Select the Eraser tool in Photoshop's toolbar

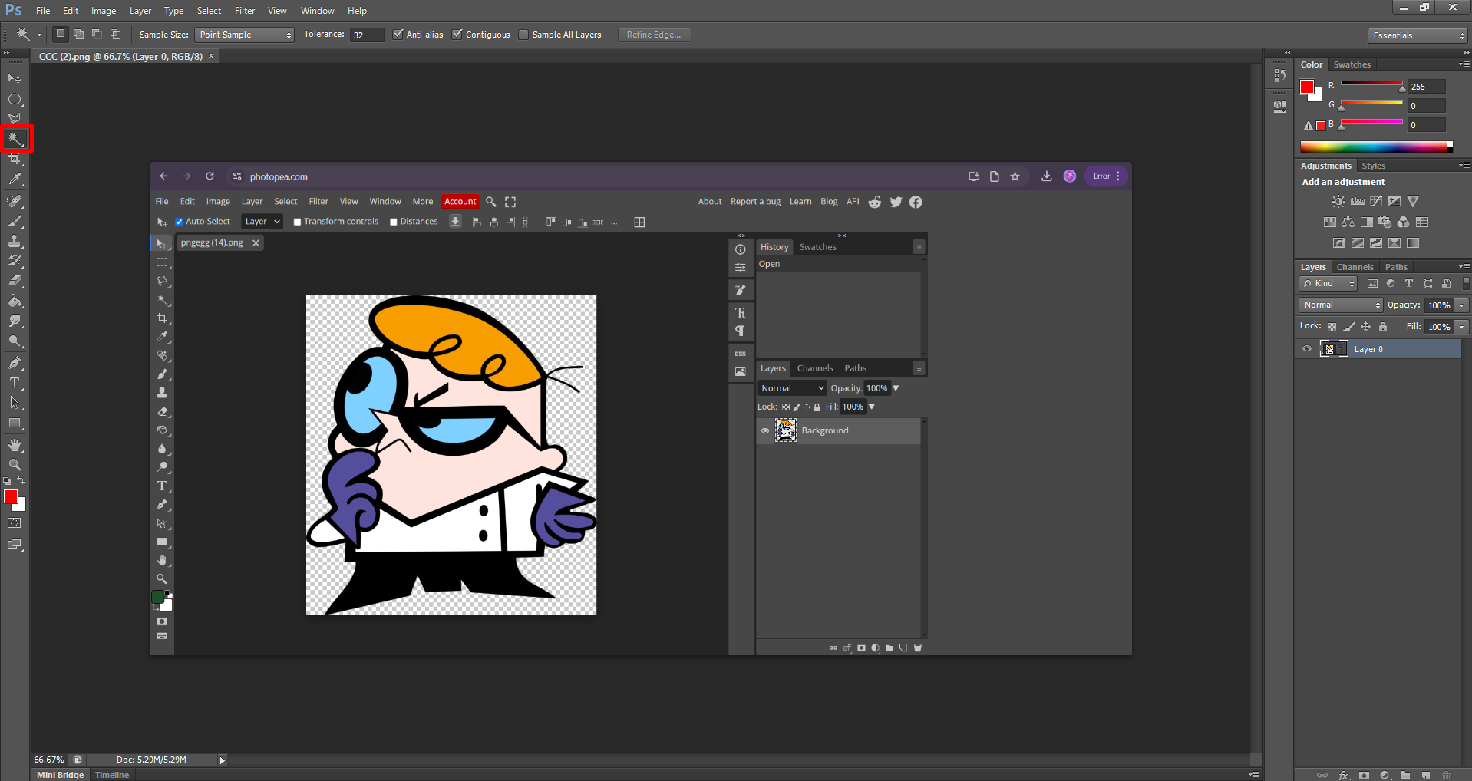(x=15, y=281)
